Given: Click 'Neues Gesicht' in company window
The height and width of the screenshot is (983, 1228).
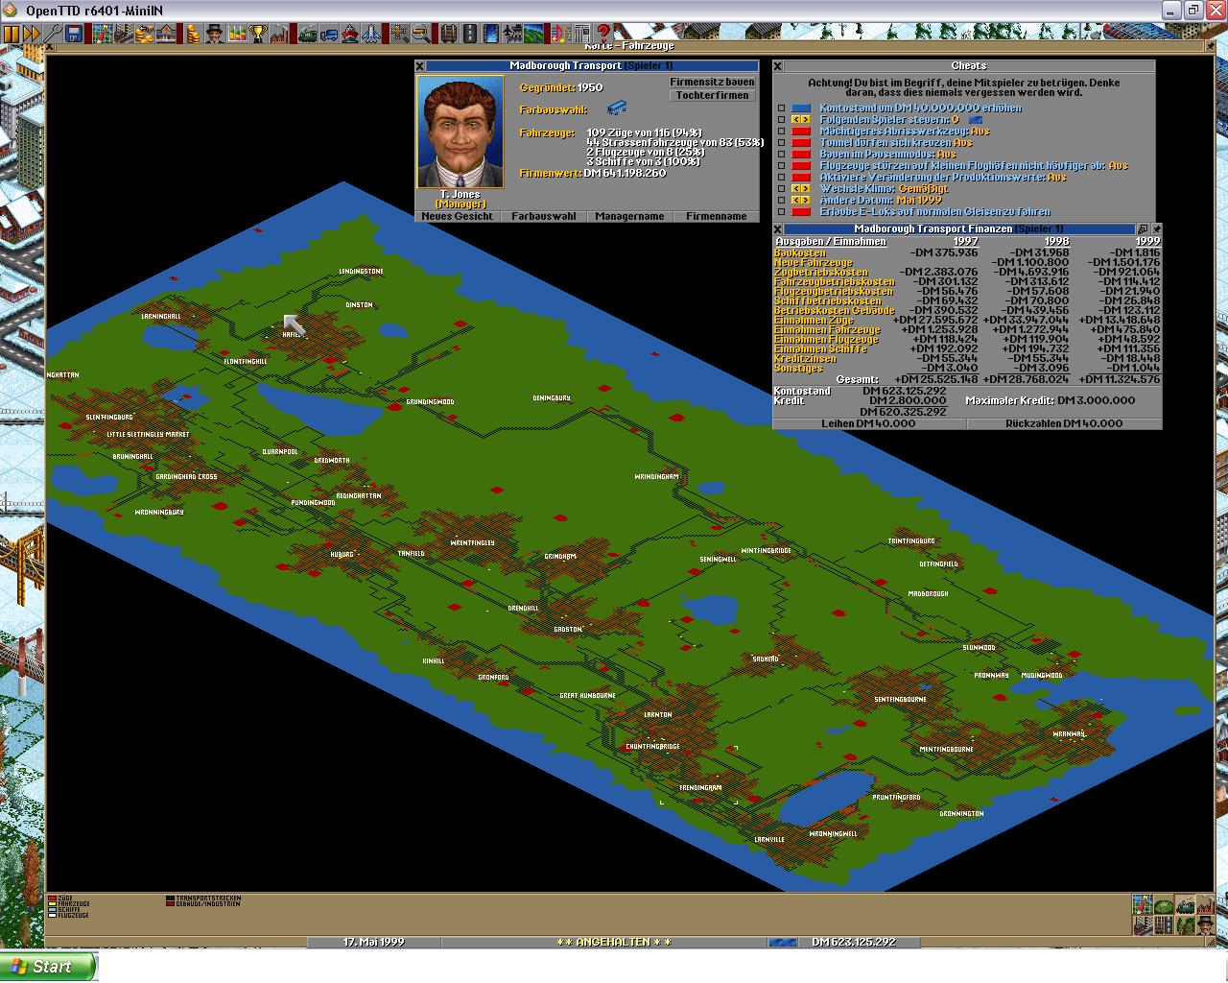Looking at the screenshot, I should click(x=458, y=217).
